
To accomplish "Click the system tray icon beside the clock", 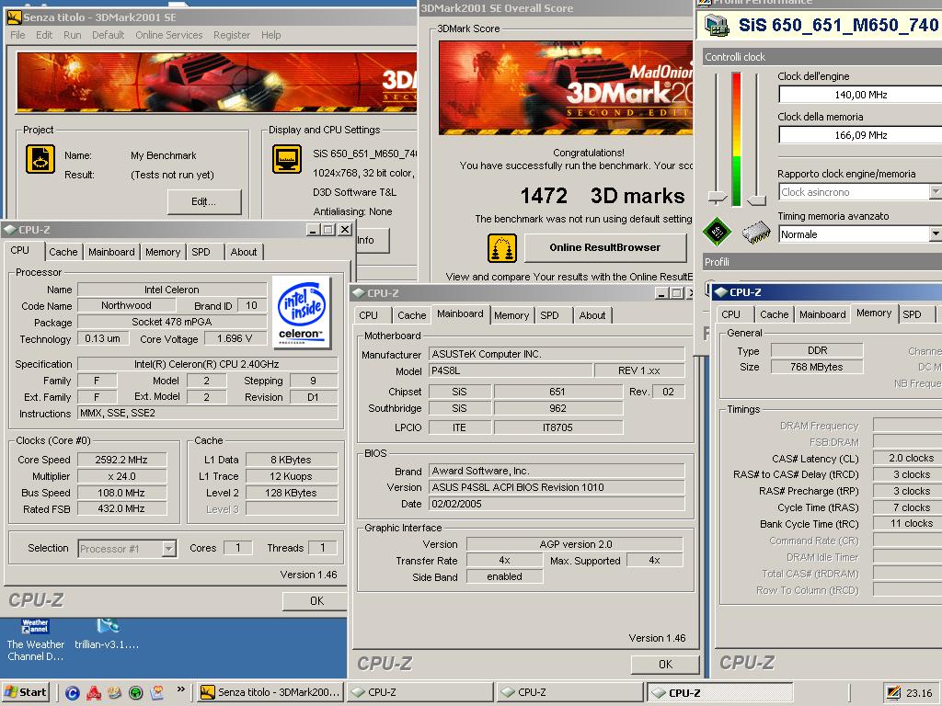I will pos(894,693).
